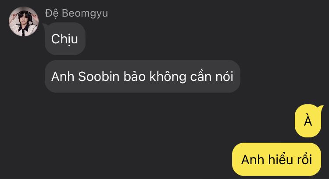
Task: Select the yellow "À" message bubble
Action: pos(308,121)
